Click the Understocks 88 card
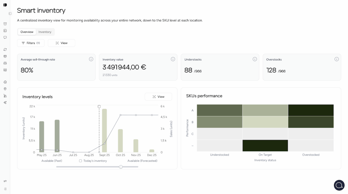The image size is (348, 194). 220,67
